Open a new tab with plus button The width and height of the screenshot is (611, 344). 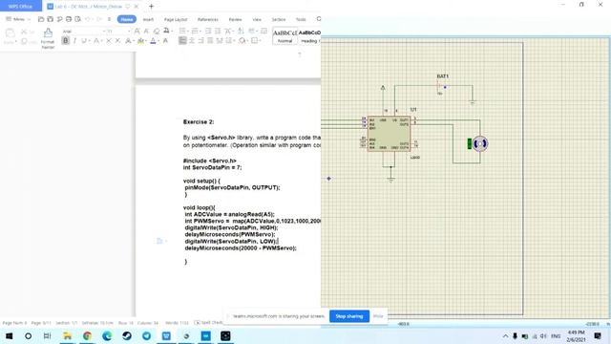[x=151, y=7]
